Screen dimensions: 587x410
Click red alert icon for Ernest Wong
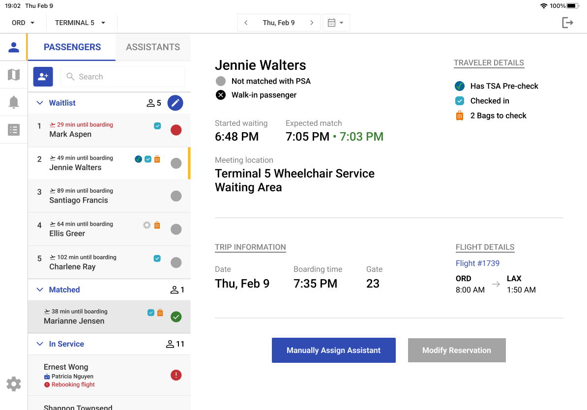pos(176,375)
